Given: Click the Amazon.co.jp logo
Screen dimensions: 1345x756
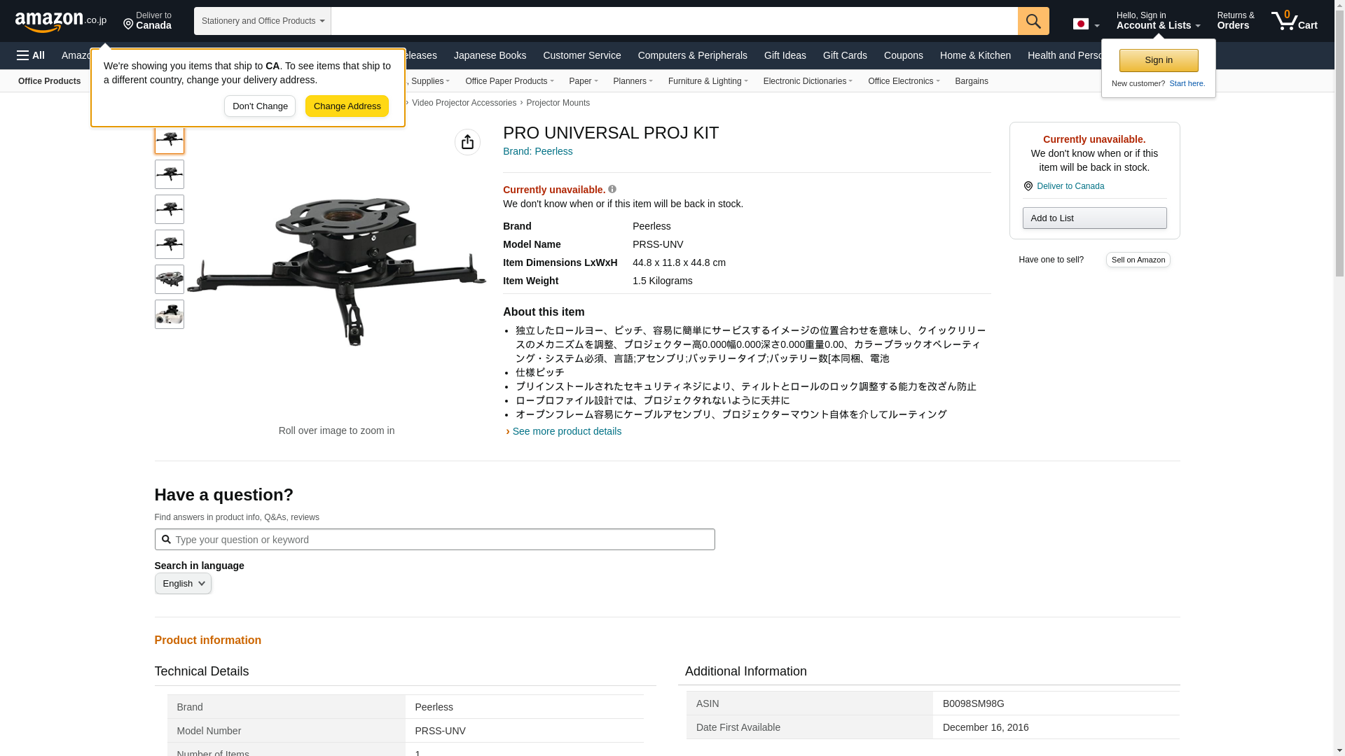Looking at the screenshot, I should [x=60, y=21].
